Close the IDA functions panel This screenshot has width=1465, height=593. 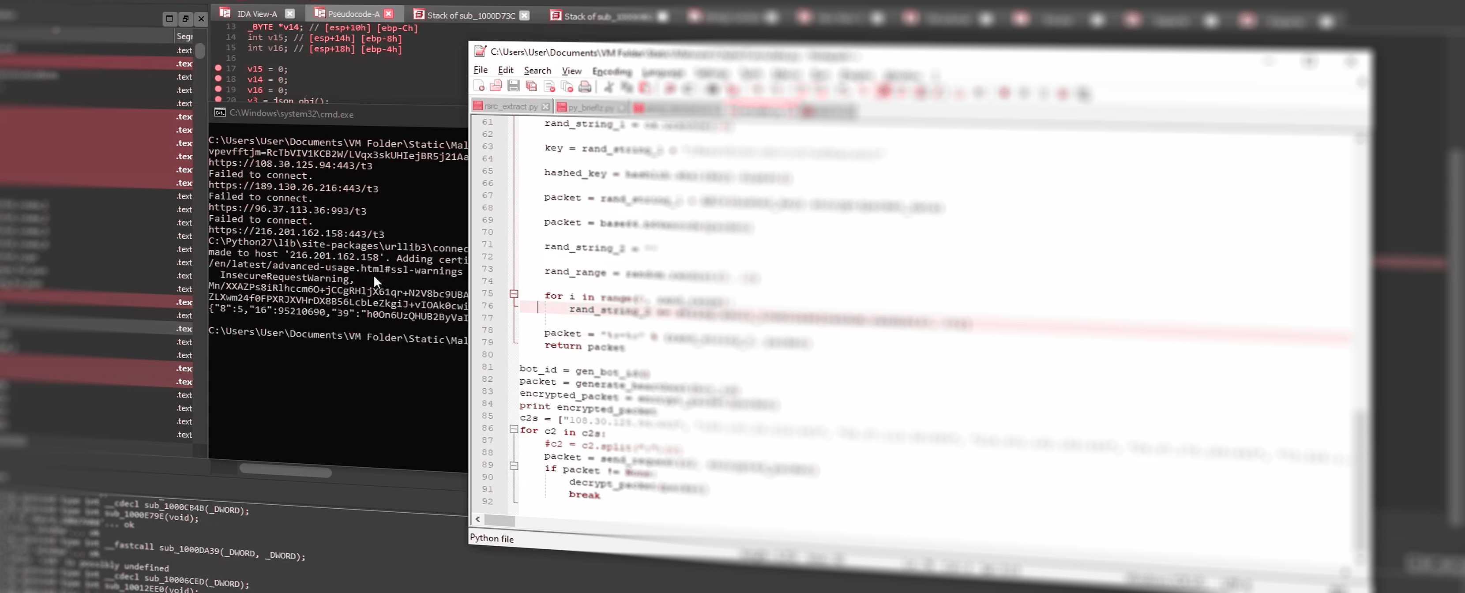click(x=201, y=19)
